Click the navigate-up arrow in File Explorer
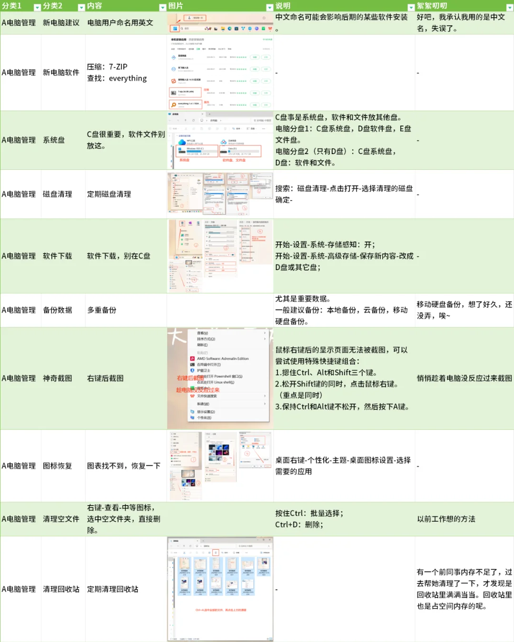The image size is (514, 642). [185, 121]
